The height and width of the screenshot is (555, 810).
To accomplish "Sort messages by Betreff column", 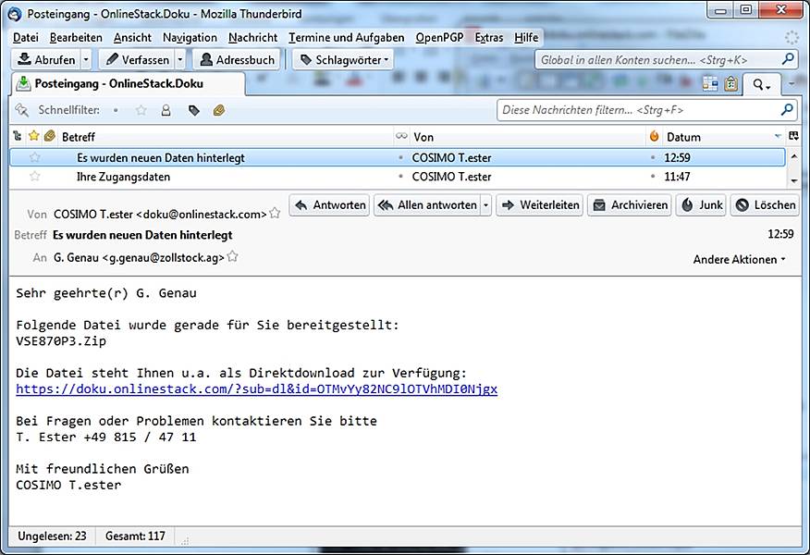I will pyautogui.click(x=226, y=136).
